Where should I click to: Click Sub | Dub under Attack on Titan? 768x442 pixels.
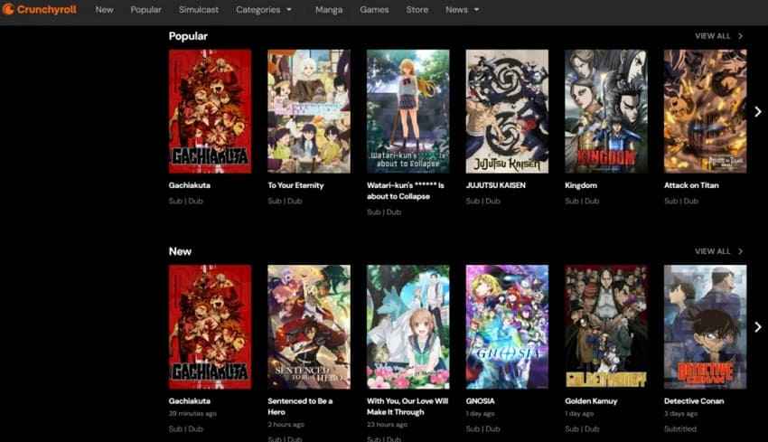681,201
